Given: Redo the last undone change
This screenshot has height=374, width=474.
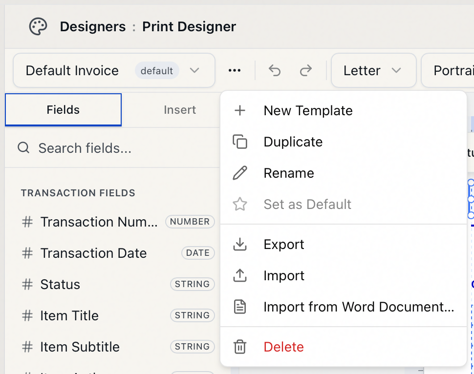Looking at the screenshot, I should 305,70.
